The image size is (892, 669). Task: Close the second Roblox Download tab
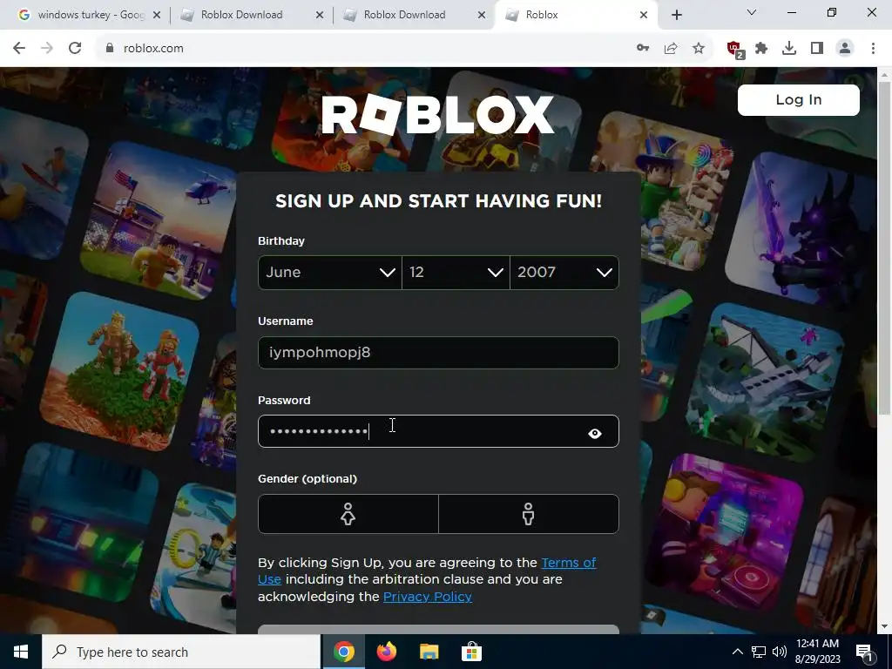[482, 15]
